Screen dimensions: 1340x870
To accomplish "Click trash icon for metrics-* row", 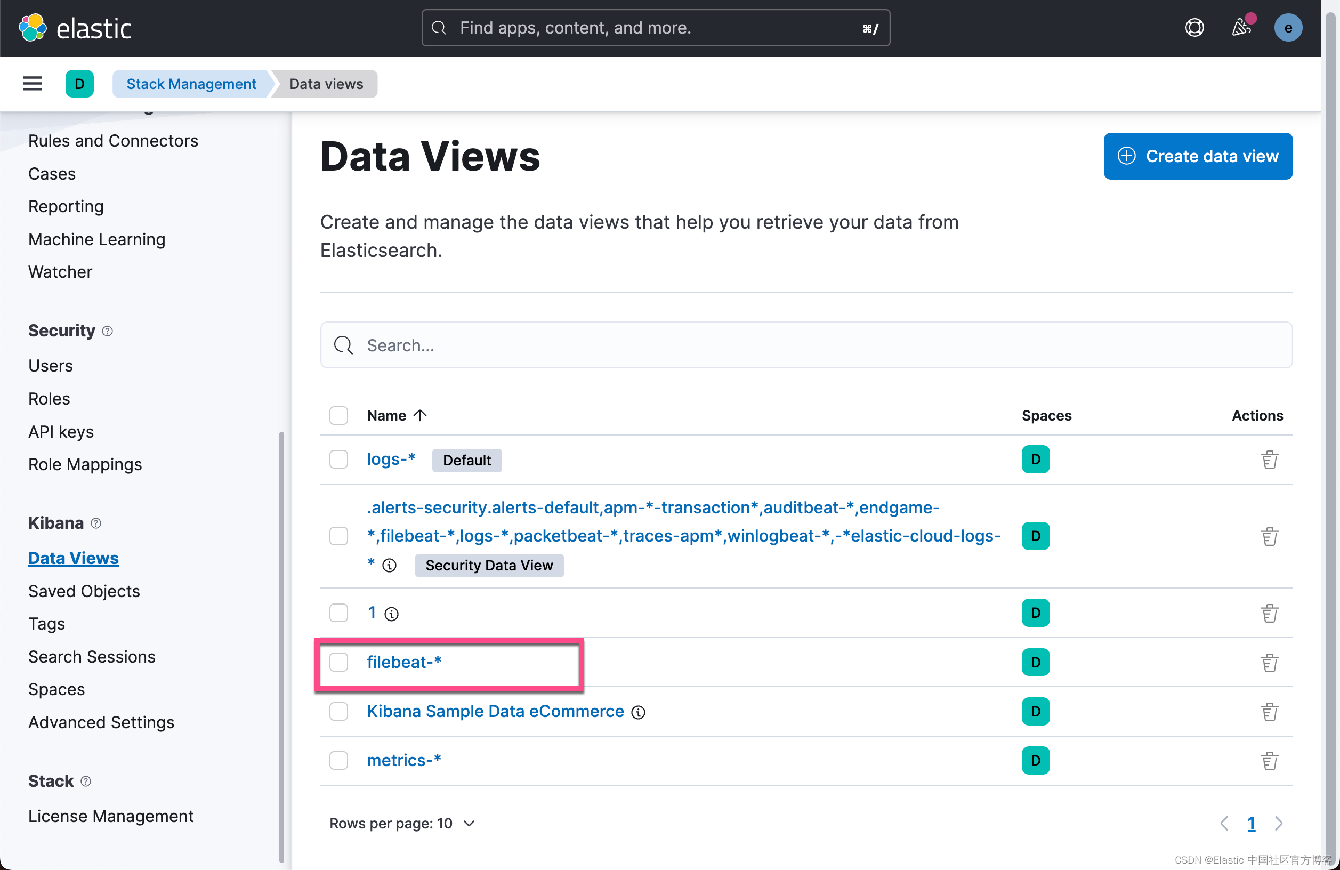I will (x=1269, y=761).
